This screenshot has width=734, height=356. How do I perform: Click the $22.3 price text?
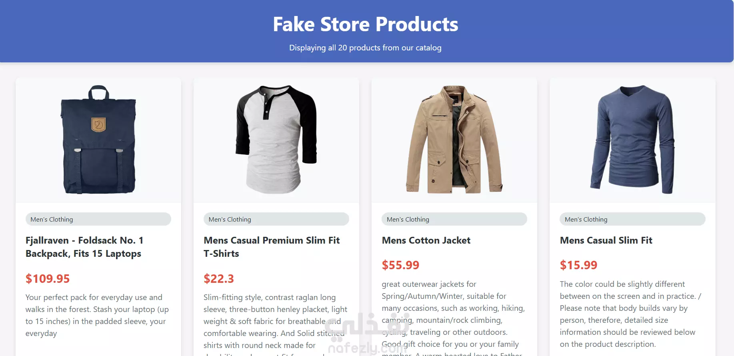point(219,278)
